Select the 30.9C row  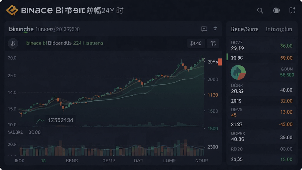pos(262,58)
